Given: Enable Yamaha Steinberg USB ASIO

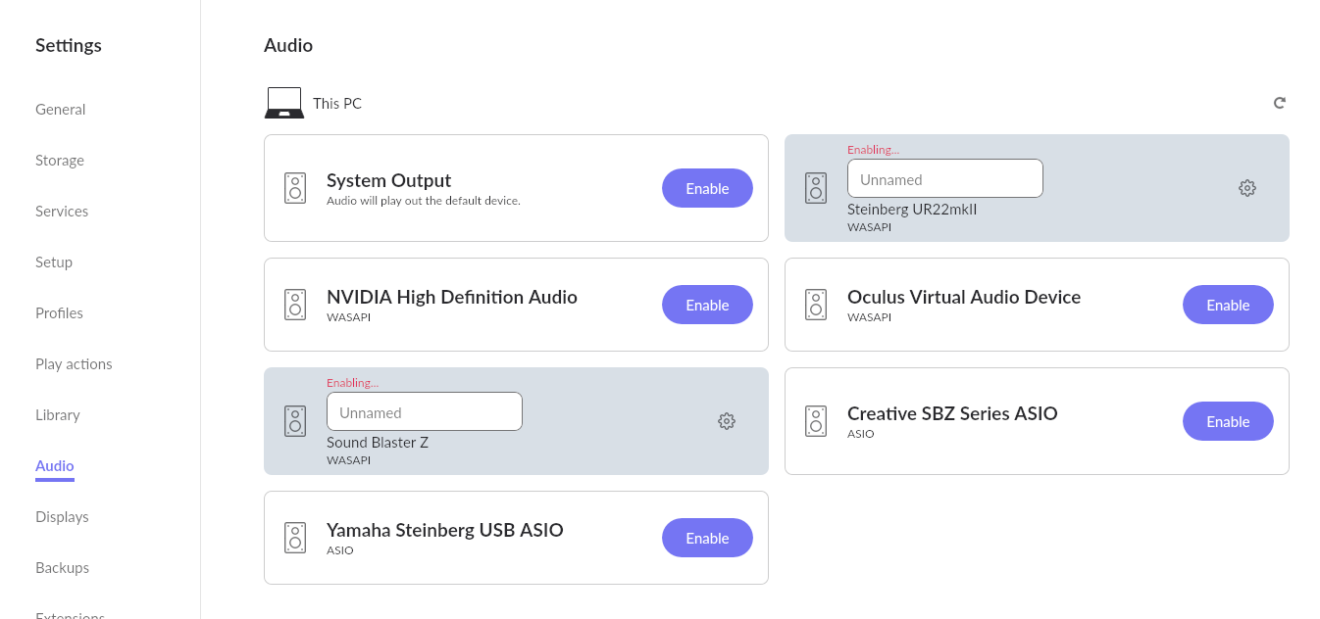Looking at the screenshot, I should click(707, 538).
